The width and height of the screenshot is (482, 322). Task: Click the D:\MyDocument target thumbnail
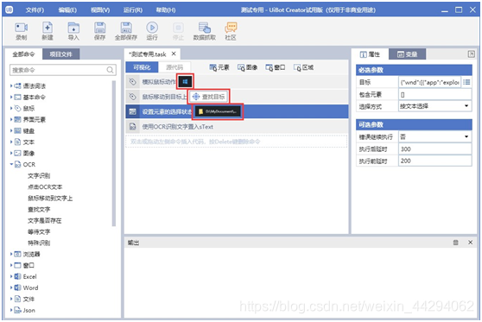point(218,111)
